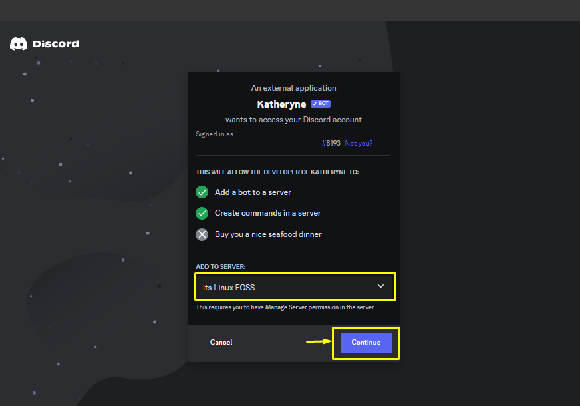Open the Add to Server dropdown
The width and height of the screenshot is (580, 406).
295,287
